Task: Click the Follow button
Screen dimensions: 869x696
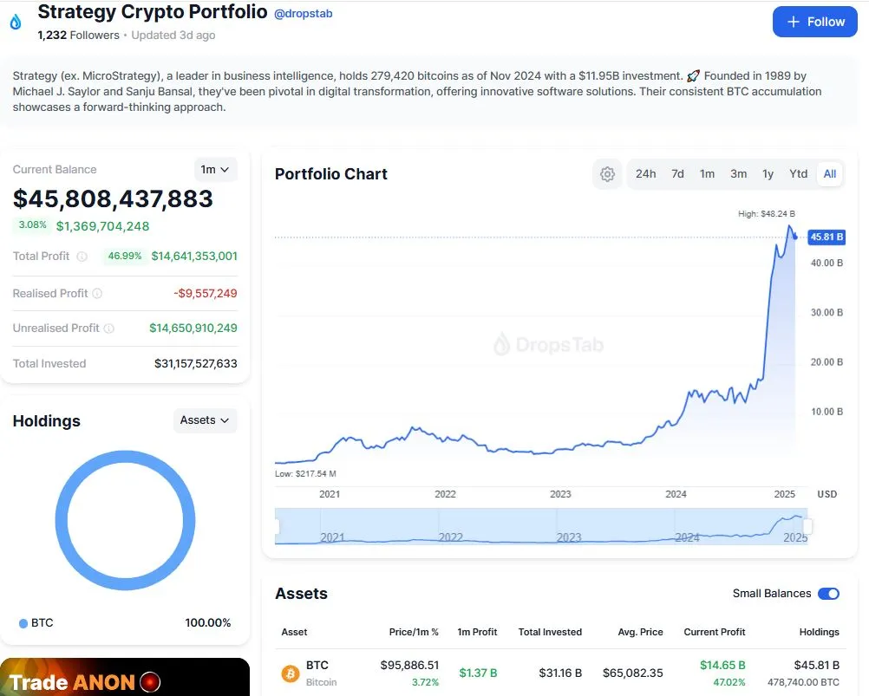Action: (814, 22)
